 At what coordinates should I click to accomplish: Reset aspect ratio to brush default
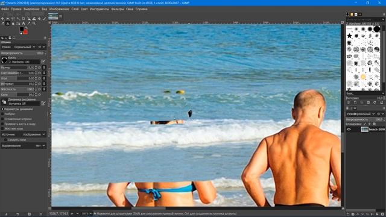[x=40, y=73]
